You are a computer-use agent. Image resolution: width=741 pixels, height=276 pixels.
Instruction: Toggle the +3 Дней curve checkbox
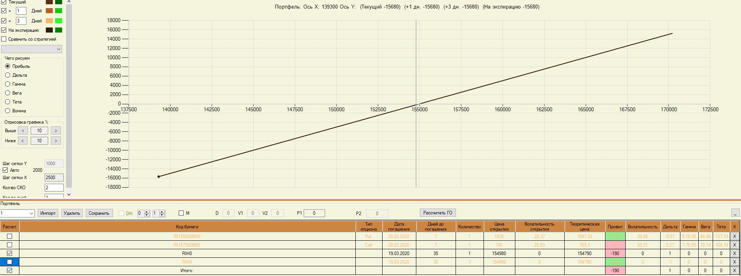click(4, 21)
